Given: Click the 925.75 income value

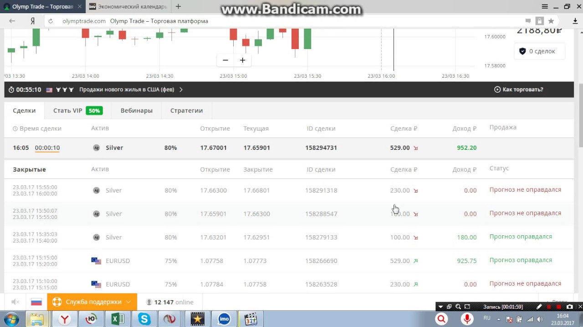Looking at the screenshot, I should pyautogui.click(x=467, y=261).
